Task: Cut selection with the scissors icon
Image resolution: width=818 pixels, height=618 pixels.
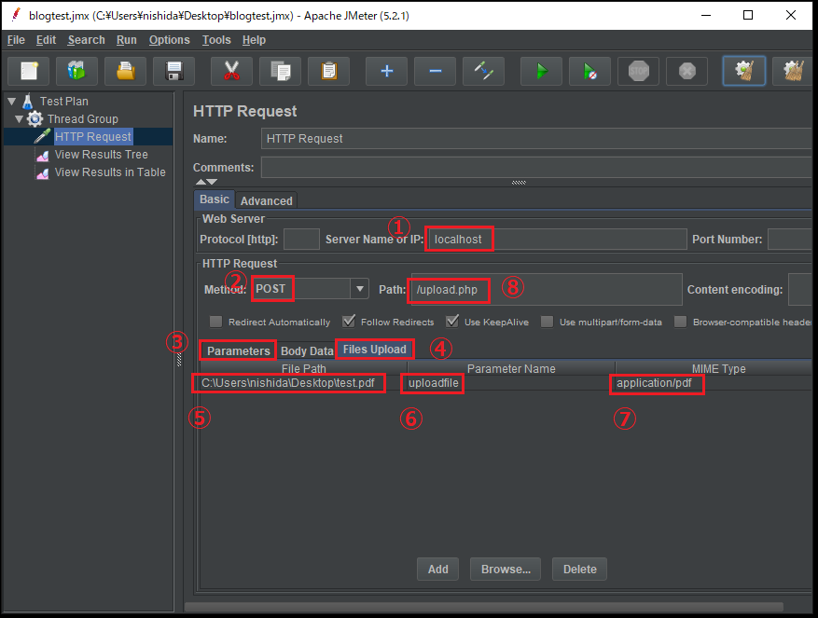Action: [x=231, y=71]
